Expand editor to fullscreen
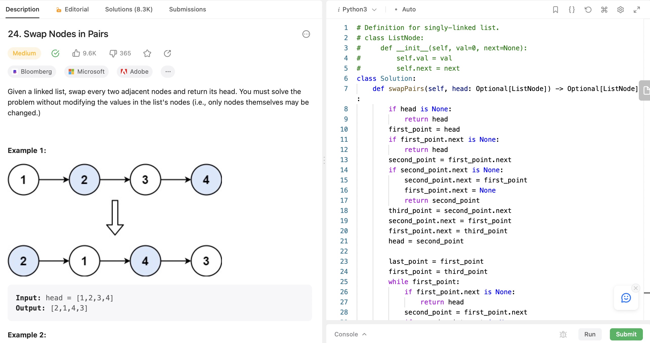 click(637, 10)
